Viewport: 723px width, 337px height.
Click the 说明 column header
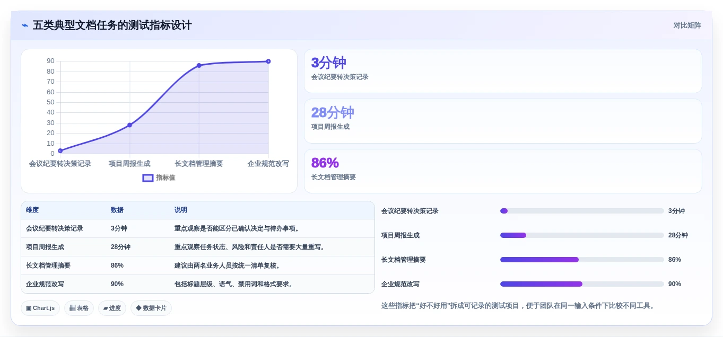(x=181, y=210)
